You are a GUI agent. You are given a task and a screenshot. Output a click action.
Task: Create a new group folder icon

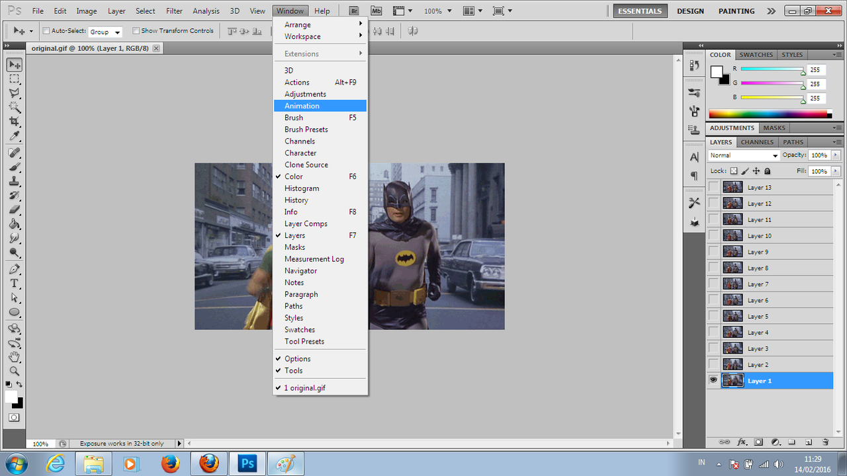791,442
